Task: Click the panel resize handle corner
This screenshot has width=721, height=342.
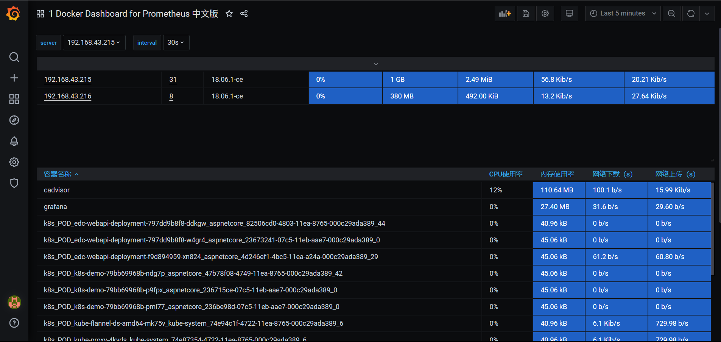Action: (x=712, y=160)
